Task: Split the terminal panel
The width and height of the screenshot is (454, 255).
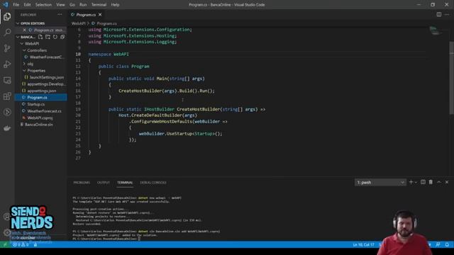Action: (423, 182)
